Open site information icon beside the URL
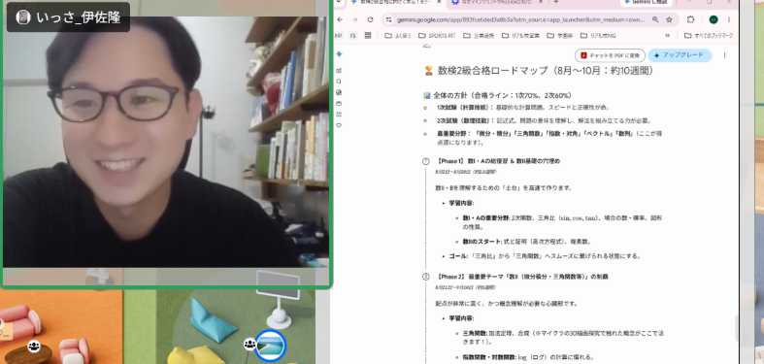 pos(388,20)
